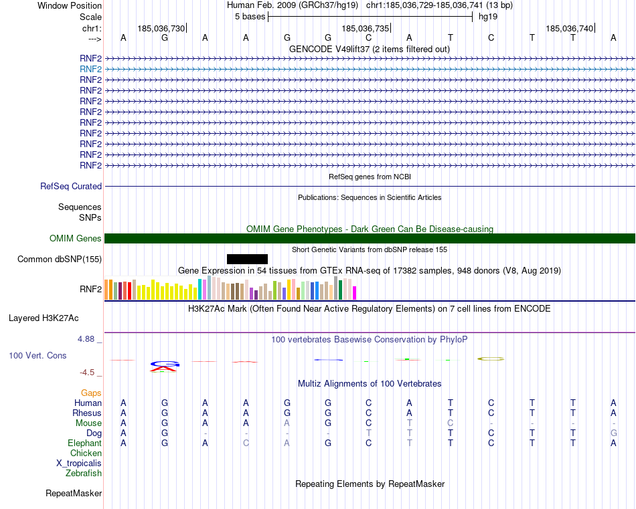This screenshot has height=509, width=636.
Task: Select the 'Mouse' alignment row label
Action: pyautogui.click(x=88, y=423)
